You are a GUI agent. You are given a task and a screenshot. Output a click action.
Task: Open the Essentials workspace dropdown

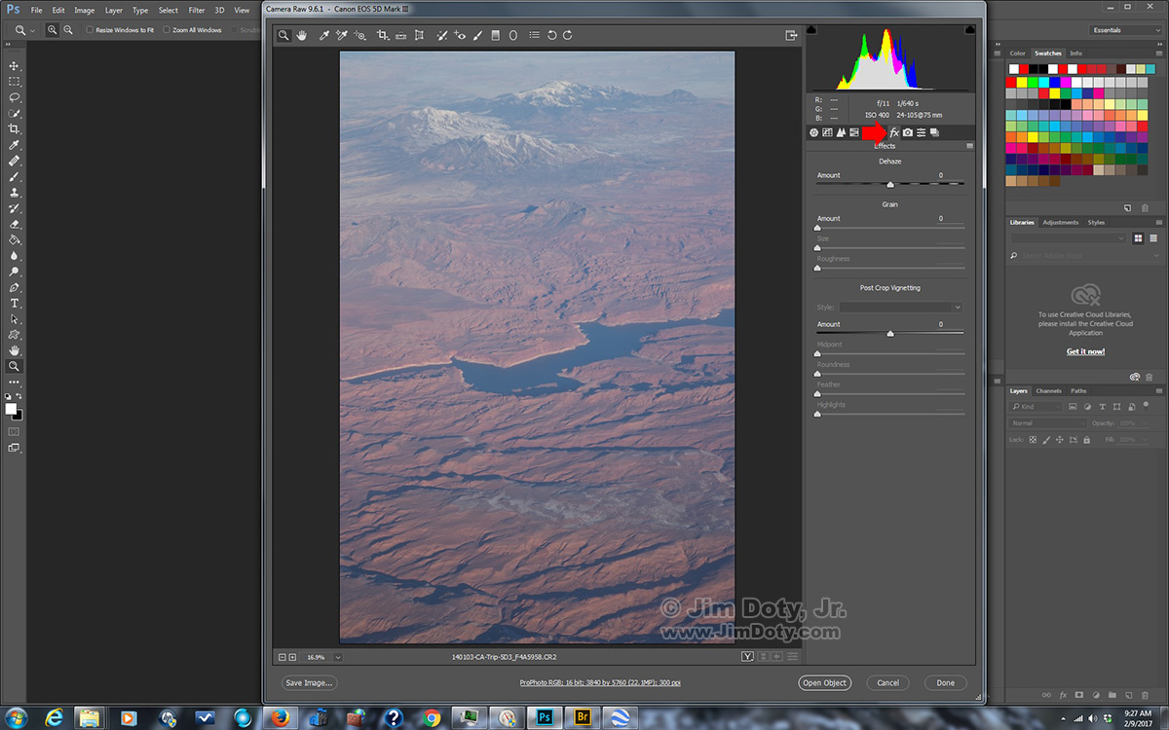(x=1125, y=30)
